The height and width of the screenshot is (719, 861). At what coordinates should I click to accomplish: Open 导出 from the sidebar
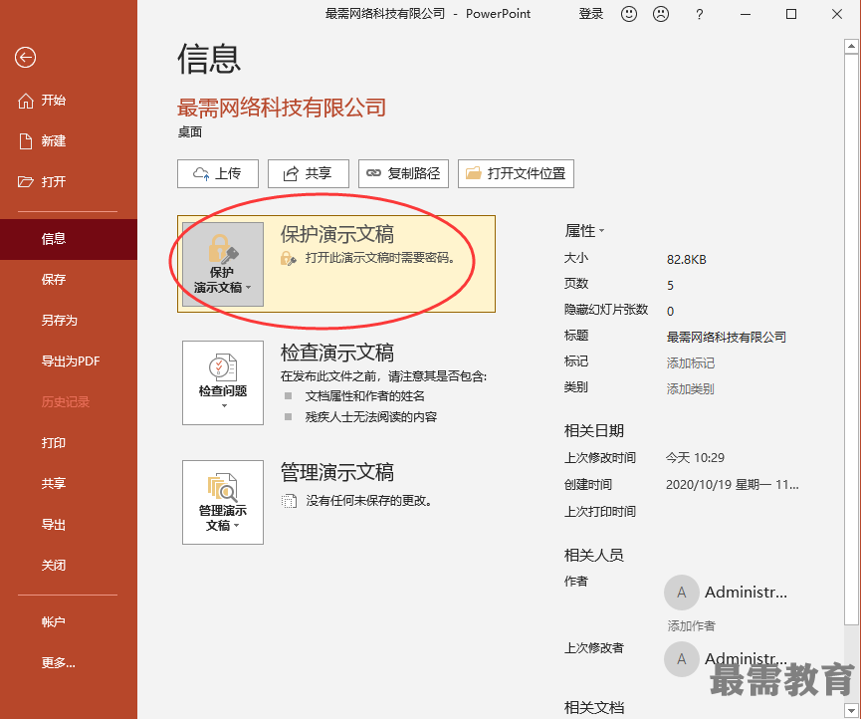pyautogui.click(x=69, y=525)
